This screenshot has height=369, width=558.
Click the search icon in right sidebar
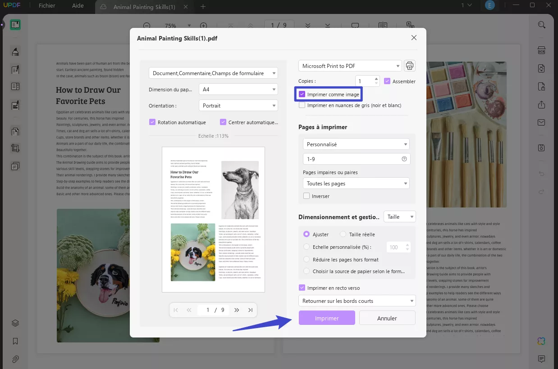tap(541, 25)
